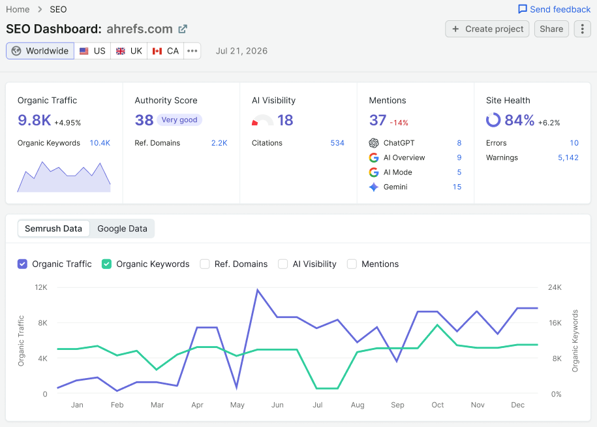The width and height of the screenshot is (597, 427).
Task: Click the Organic Traffic sparkline chart
Action: click(64, 177)
